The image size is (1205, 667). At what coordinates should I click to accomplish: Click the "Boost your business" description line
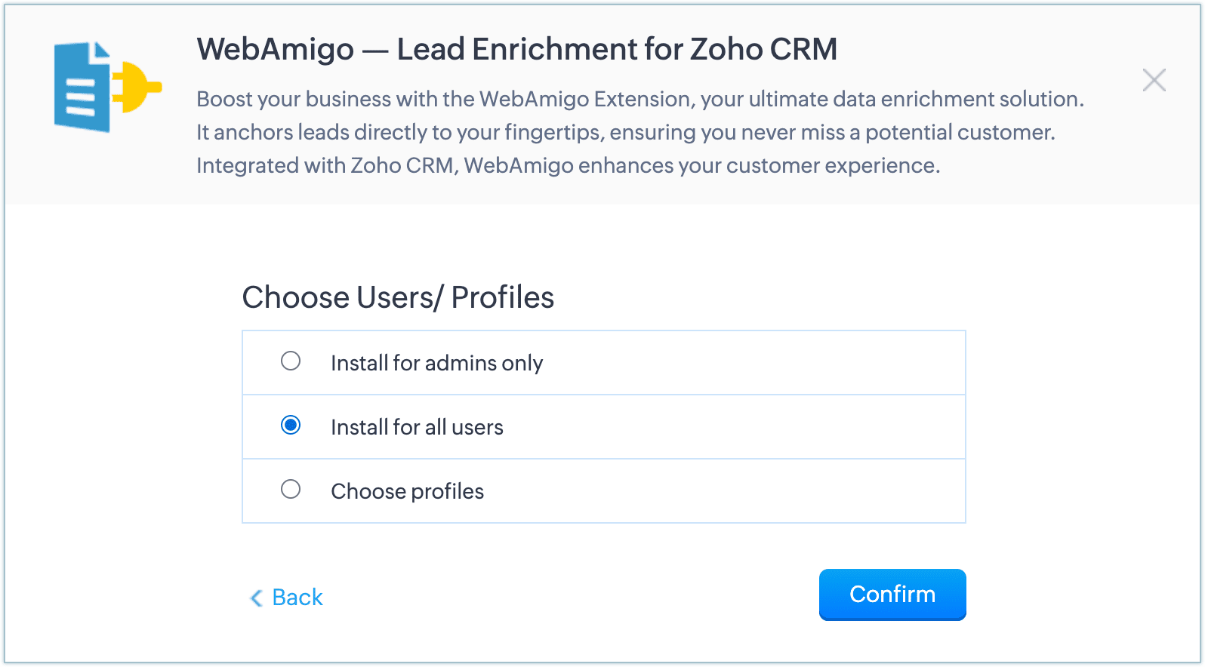[639, 100]
